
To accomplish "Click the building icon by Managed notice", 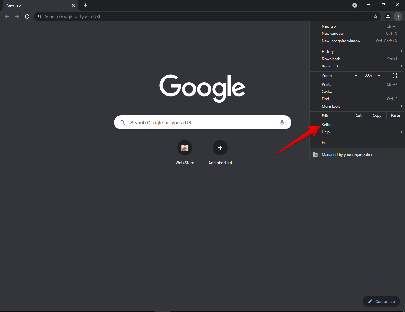I will 315,154.
